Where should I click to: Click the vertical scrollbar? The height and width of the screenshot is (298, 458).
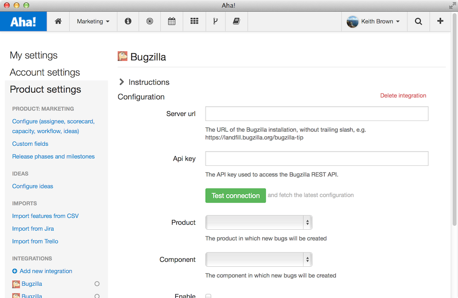coord(454,120)
